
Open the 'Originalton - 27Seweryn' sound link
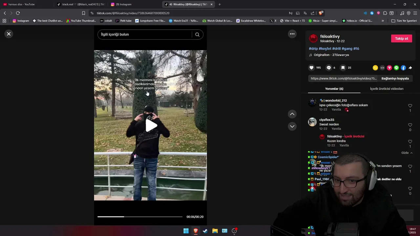329,55
